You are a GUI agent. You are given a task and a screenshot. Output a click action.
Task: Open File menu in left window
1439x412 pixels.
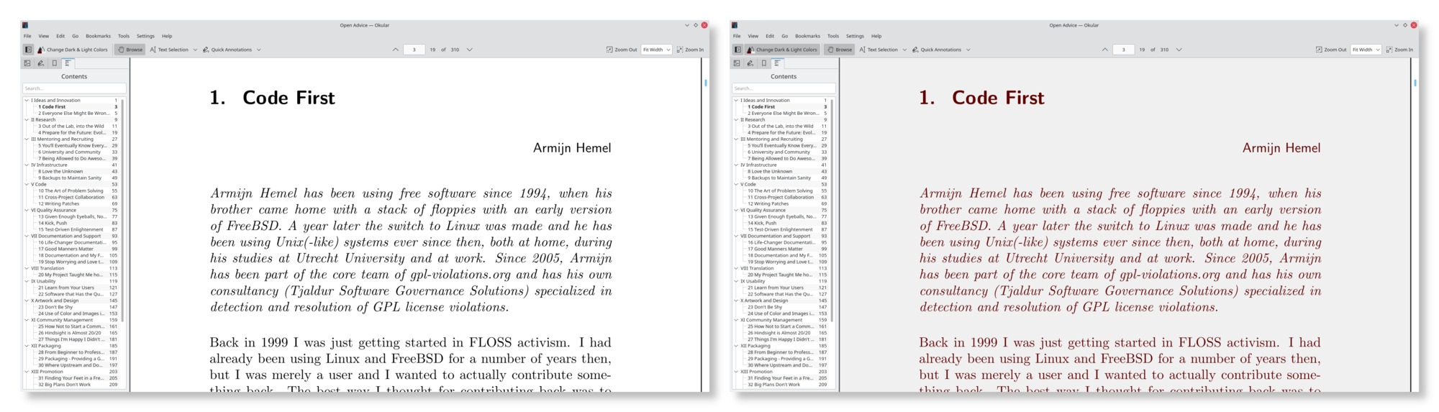click(x=27, y=36)
